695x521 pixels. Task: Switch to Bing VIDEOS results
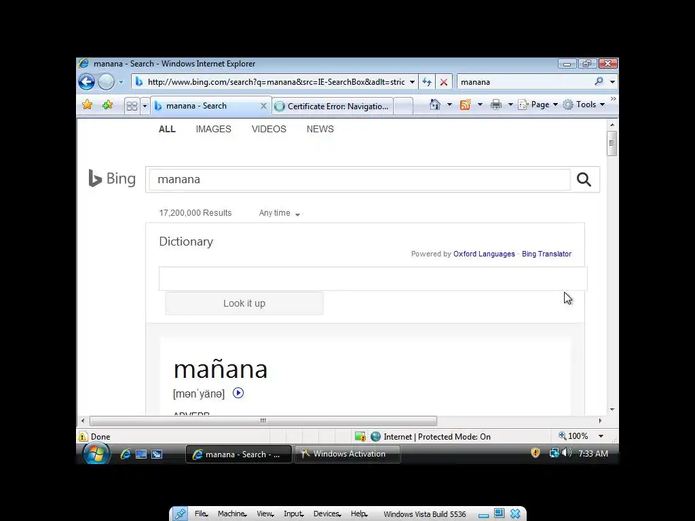[269, 129]
